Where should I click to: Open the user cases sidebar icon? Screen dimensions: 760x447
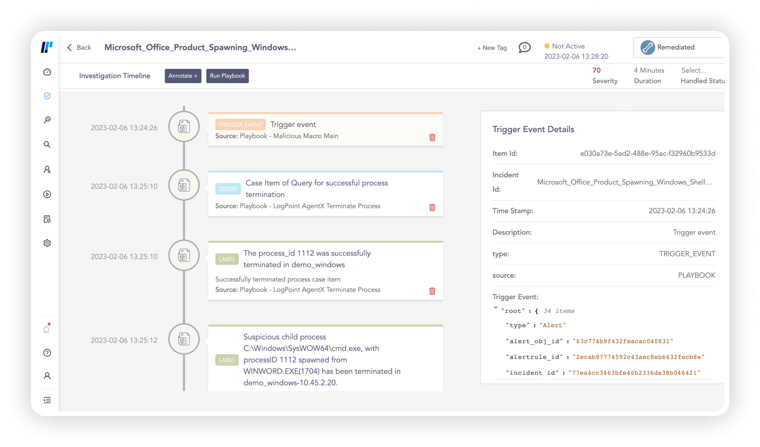pos(47,169)
